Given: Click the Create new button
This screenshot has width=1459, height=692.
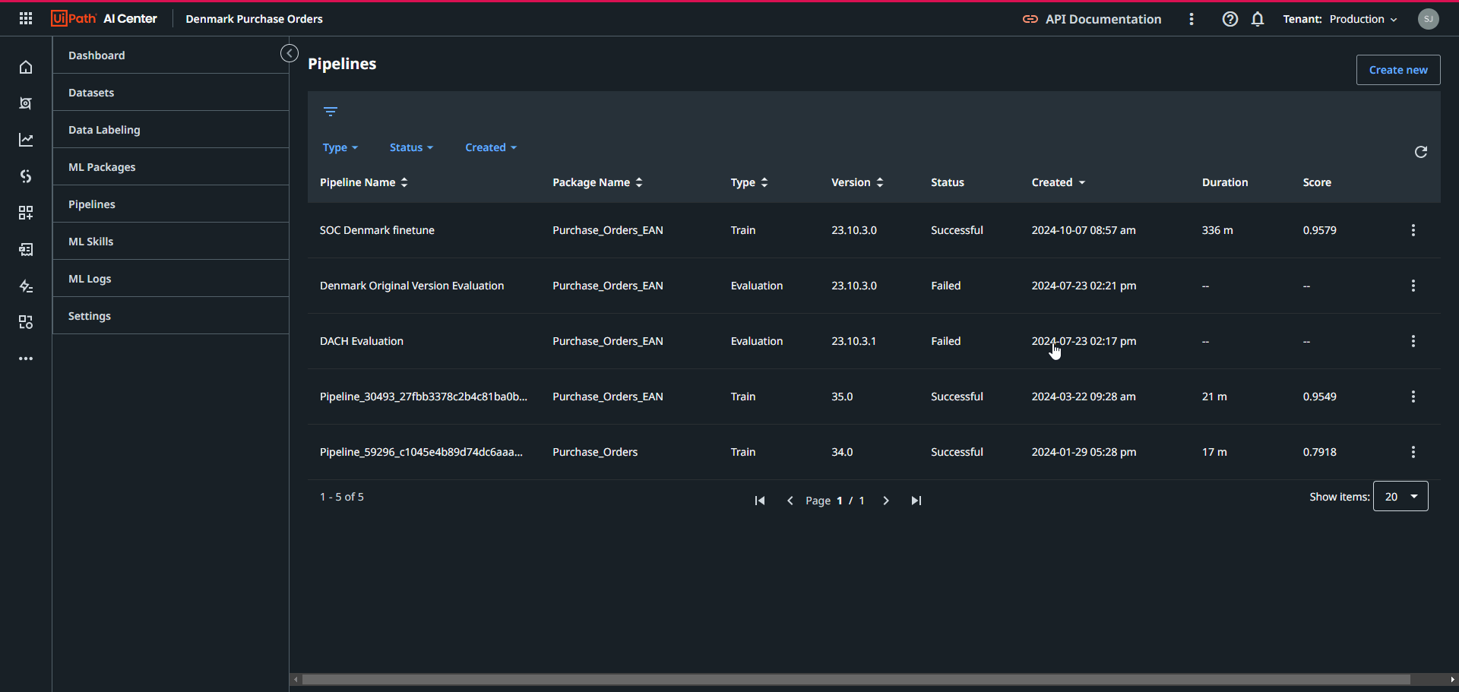Looking at the screenshot, I should point(1397,69).
